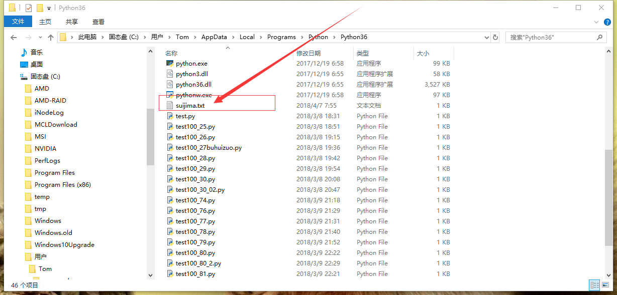Viewport: 617px width, 295px height.
Task: Click the search magnifier icon
Action: [x=599, y=37]
